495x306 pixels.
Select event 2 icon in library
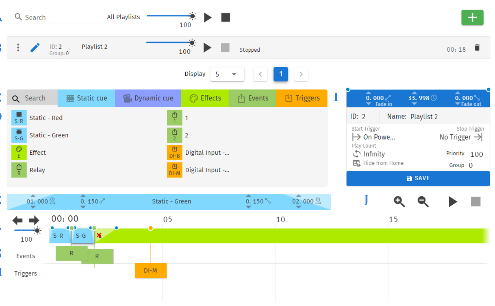click(175, 135)
